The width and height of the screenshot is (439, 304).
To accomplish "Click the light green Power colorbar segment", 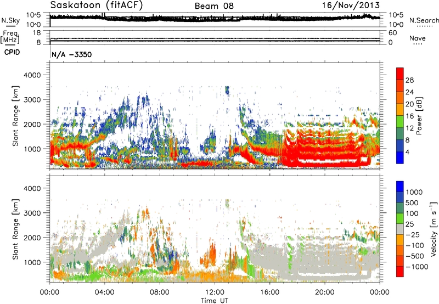I will pos(400,122).
